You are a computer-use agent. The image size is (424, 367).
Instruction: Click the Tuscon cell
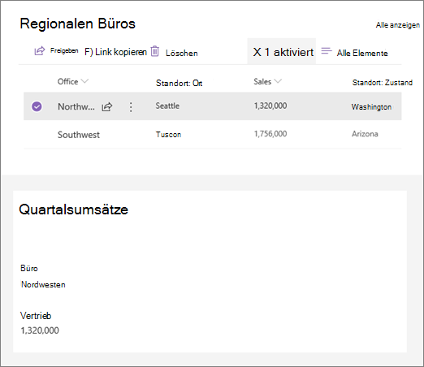(x=168, y=134)
